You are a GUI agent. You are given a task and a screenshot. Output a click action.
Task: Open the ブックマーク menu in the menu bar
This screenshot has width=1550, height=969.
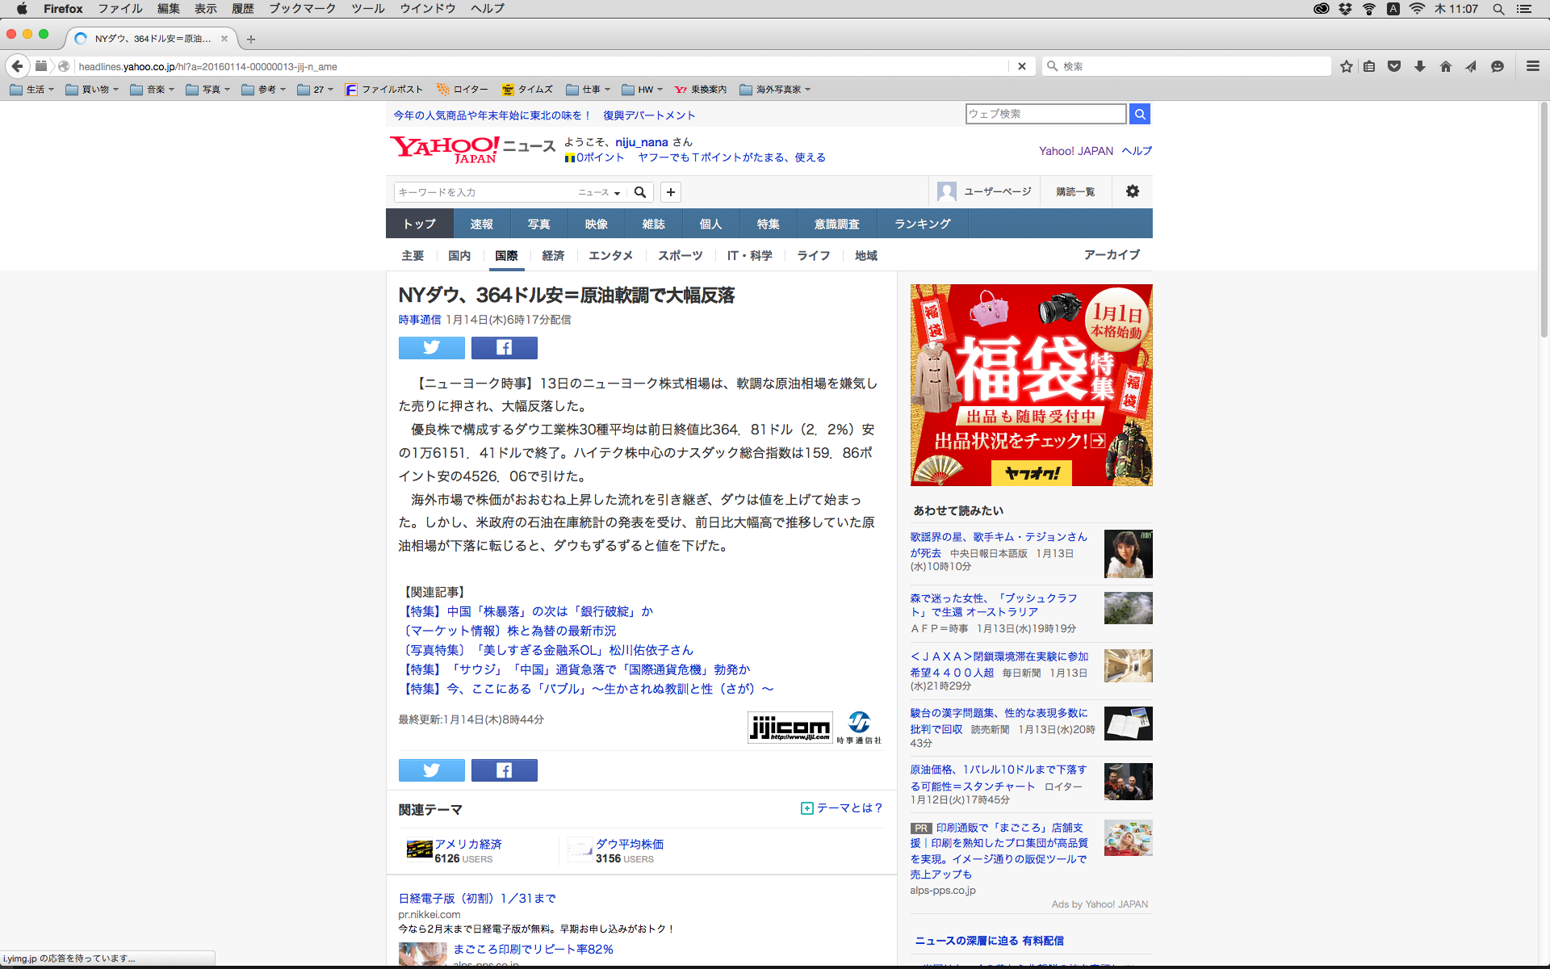click(x=302, y=9)
